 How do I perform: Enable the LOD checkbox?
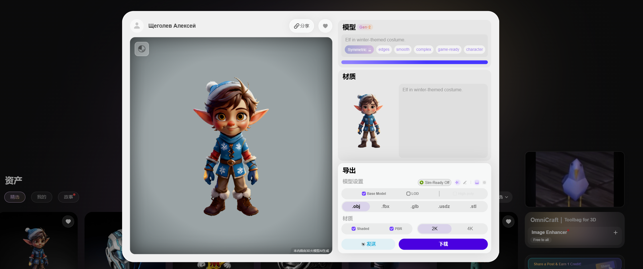[x=408, y=194]
